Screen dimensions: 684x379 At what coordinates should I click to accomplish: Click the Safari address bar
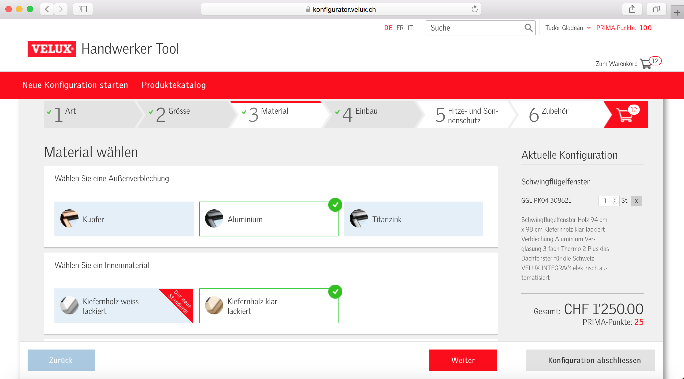coord(341,9)
